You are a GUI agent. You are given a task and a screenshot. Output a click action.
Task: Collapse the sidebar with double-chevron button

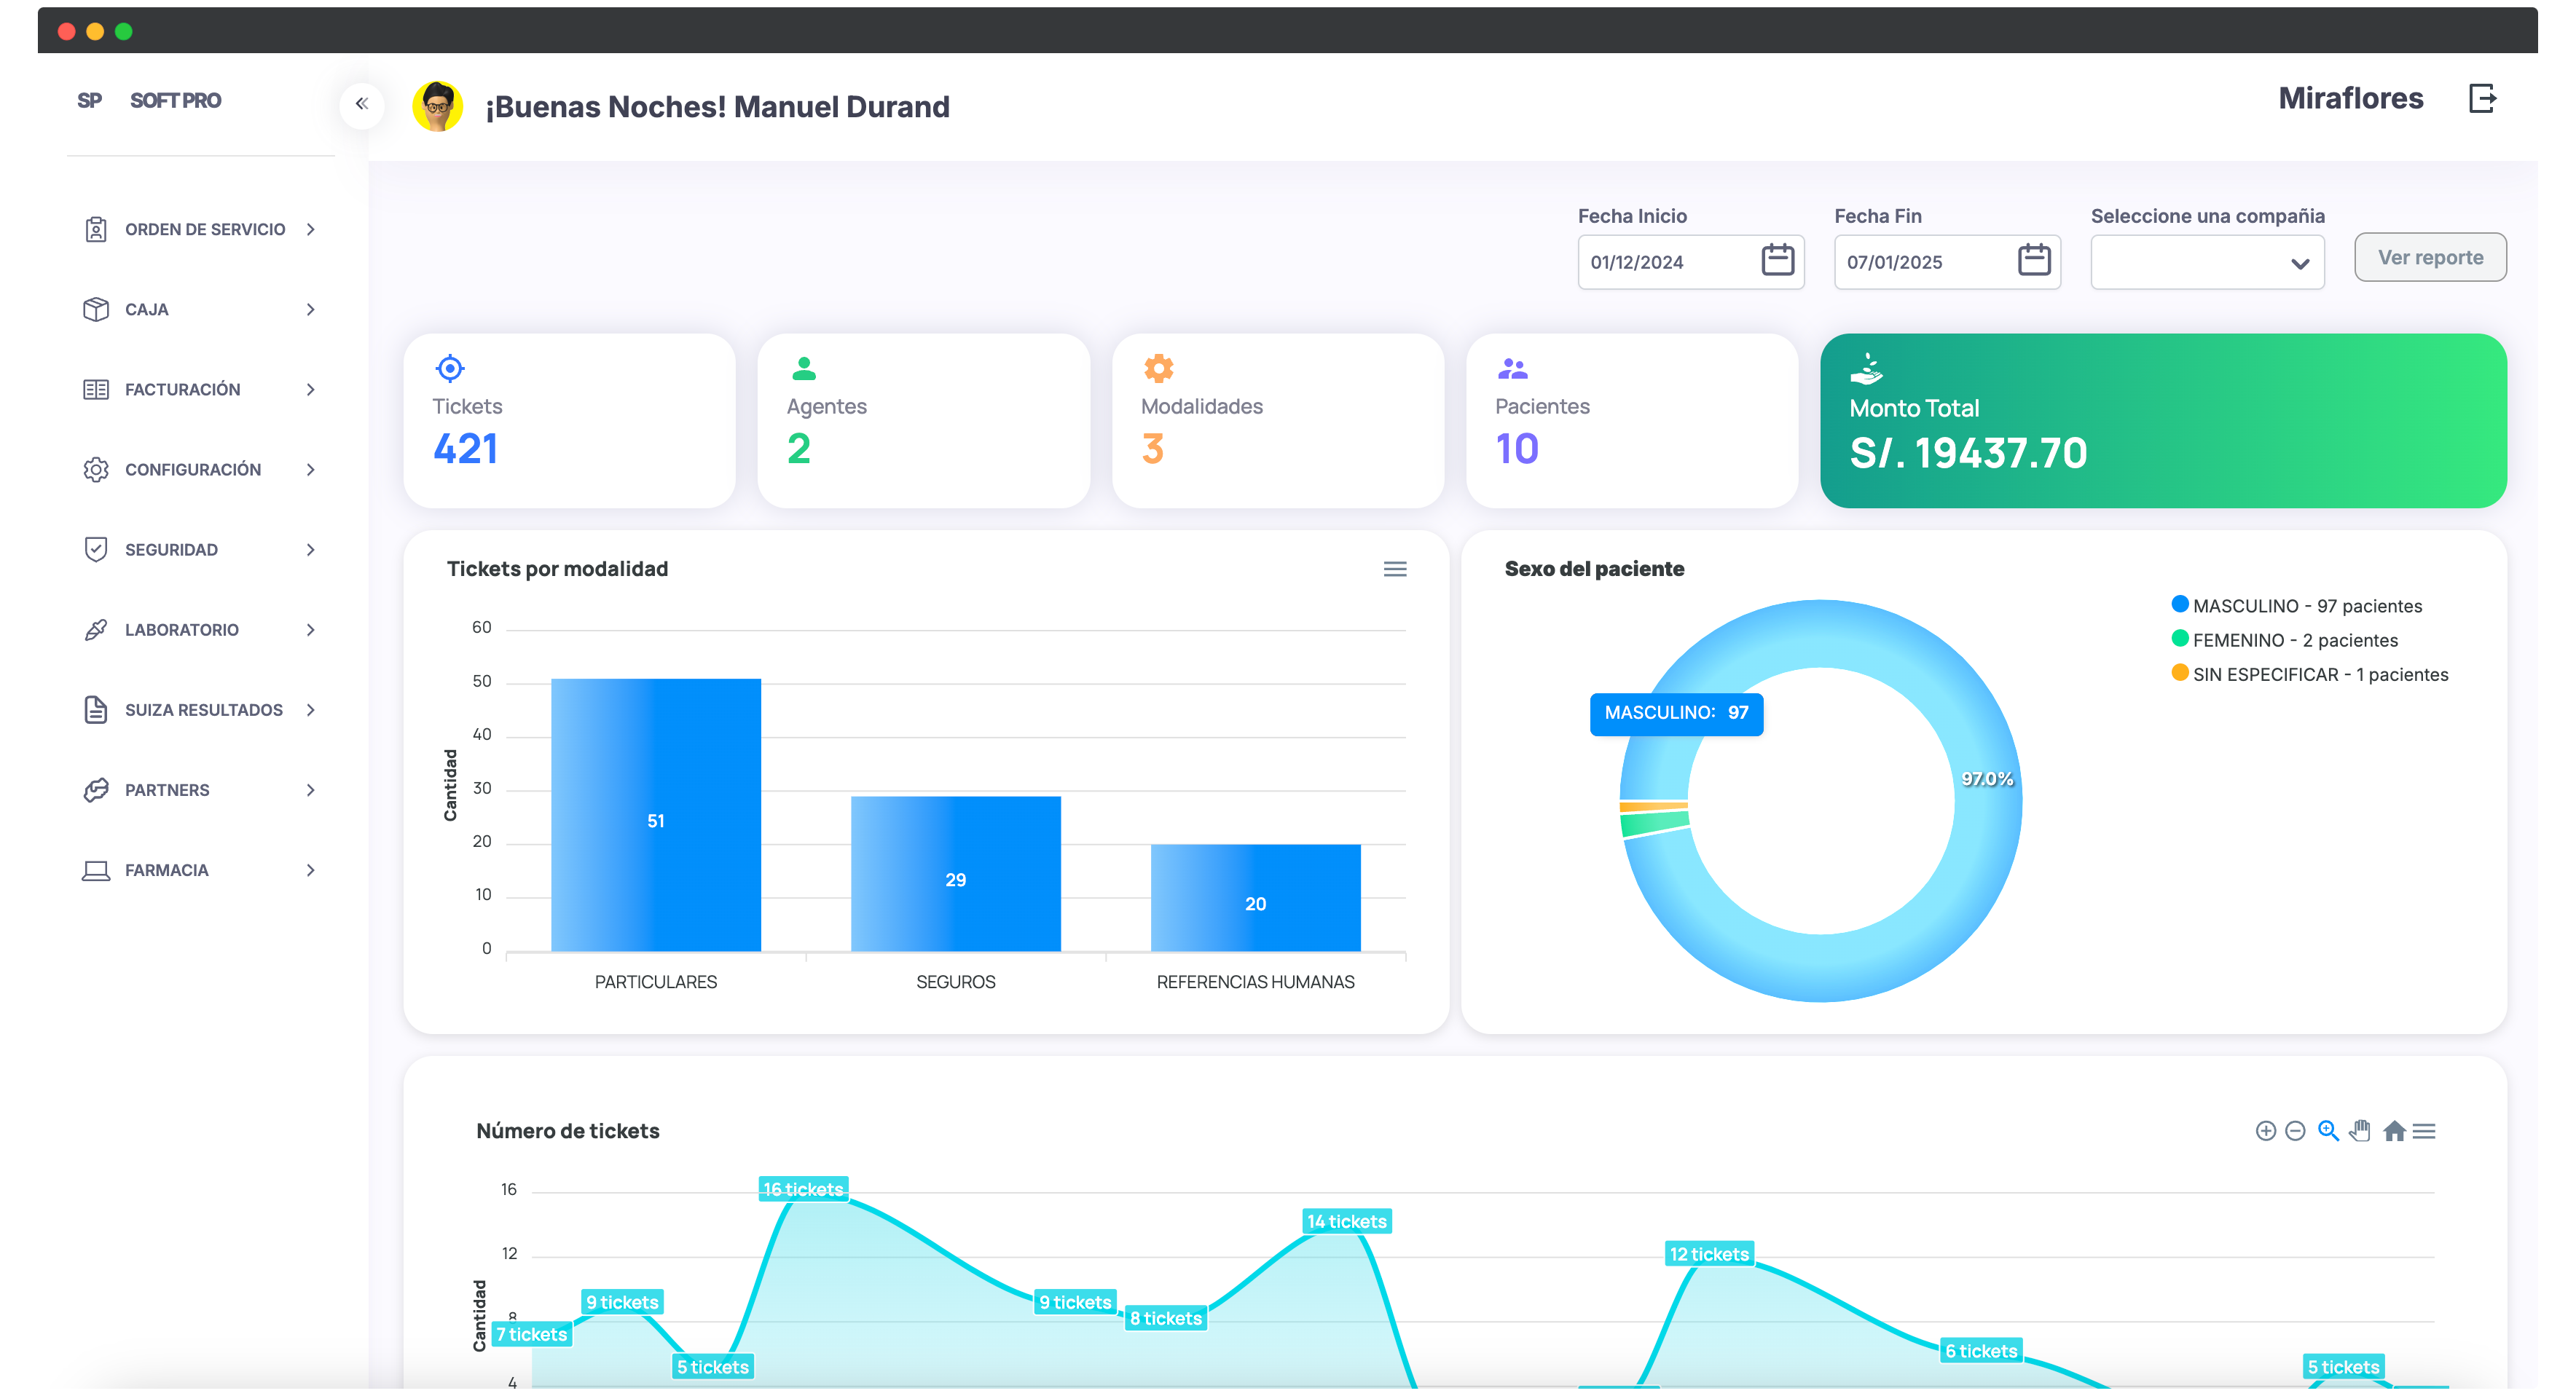pyautogui.click(x=362, y=104)
